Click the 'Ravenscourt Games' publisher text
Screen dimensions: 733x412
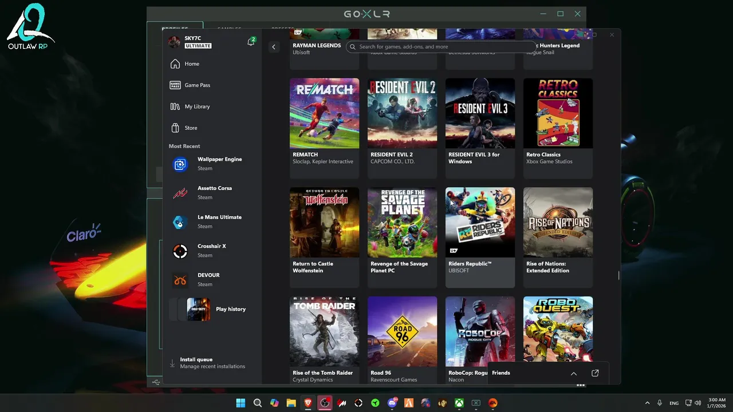point(394,380)
